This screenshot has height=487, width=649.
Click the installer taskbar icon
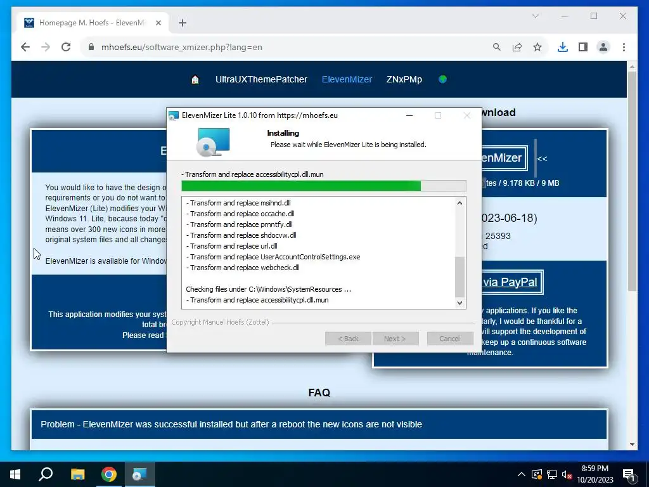click(x=140, y=474)
